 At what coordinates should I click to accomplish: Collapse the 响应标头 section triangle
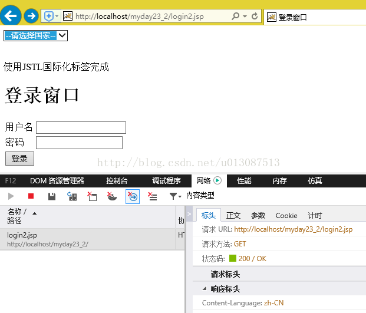[x=205, y=289]
